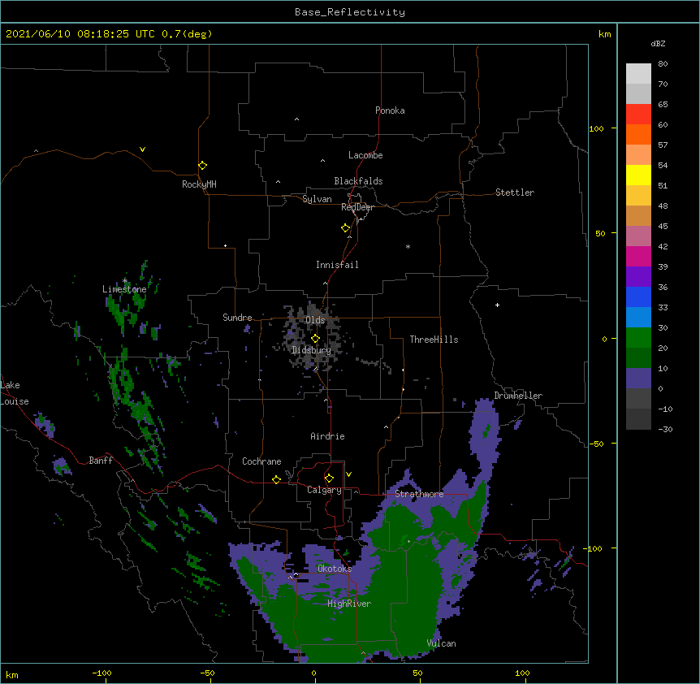Click the yellow diamond marker beside RockyMH
The image size is (700, 684).
[x=203, y=166]
